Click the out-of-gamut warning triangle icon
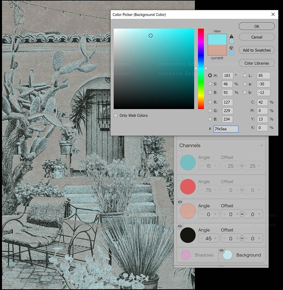 [231, 36]
